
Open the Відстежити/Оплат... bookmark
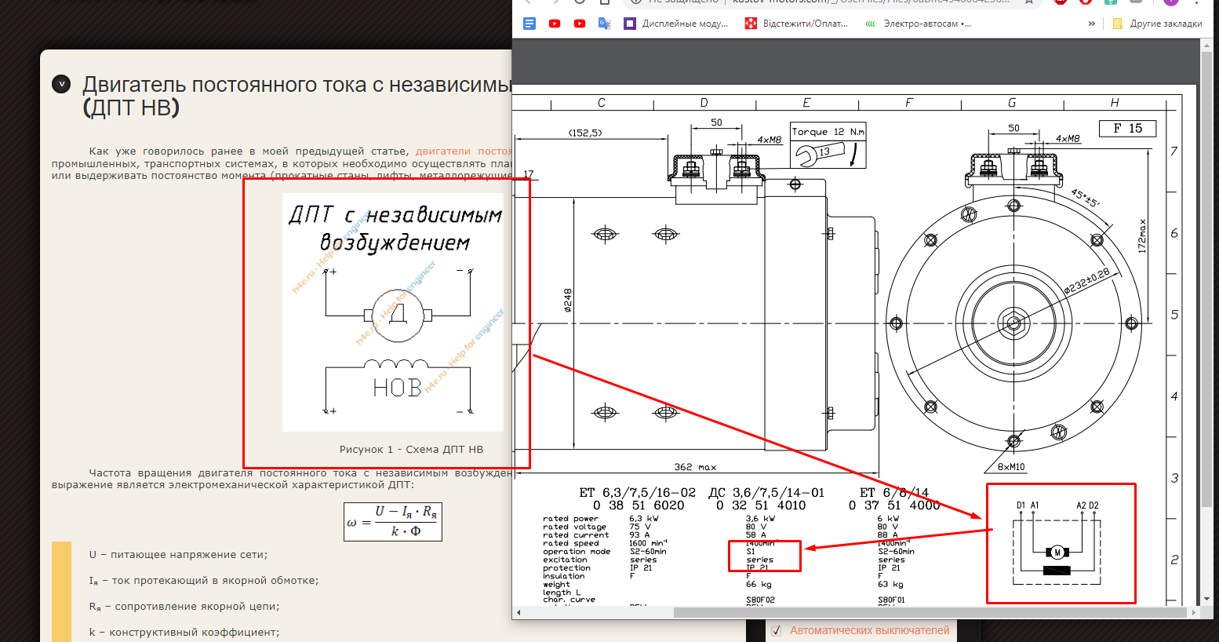tap(796, 24)
